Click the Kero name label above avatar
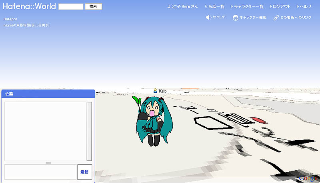320x183 pixels. 163,91
